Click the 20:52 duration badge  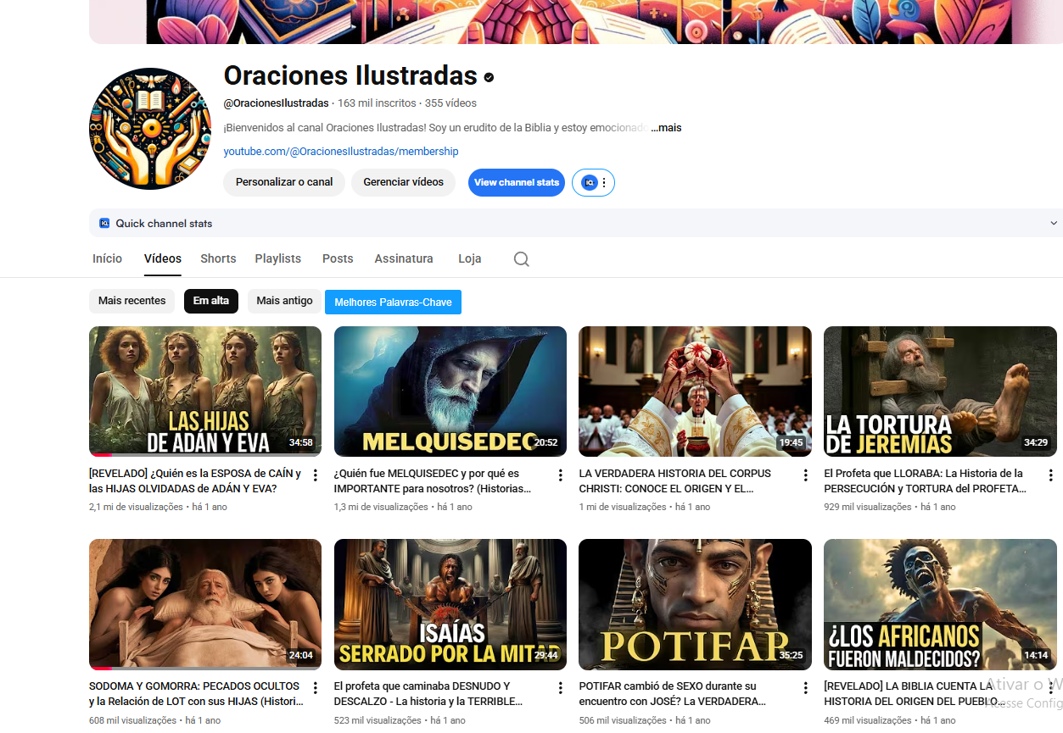tap(545, 442)
